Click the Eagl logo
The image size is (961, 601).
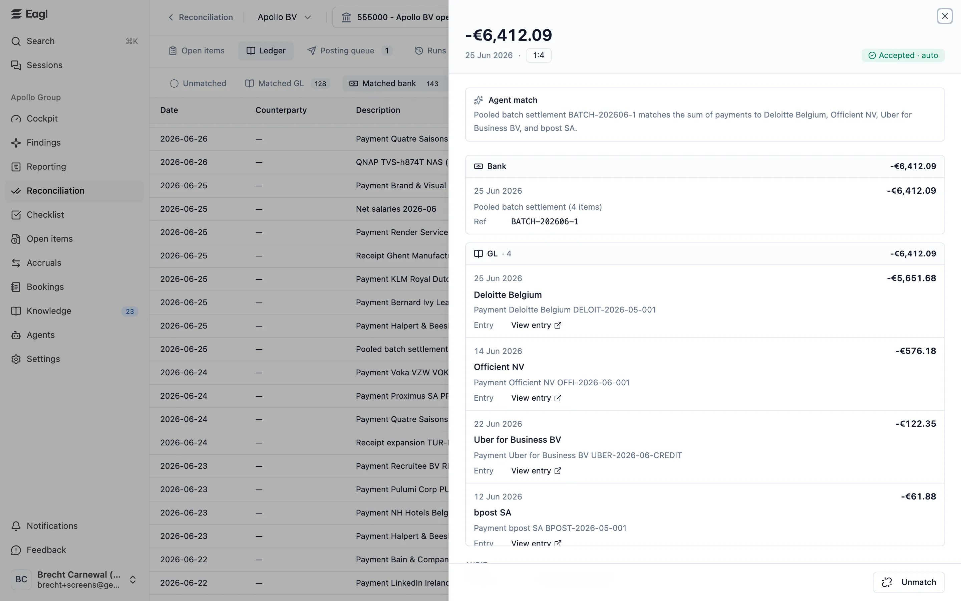(x=29, y=14)
